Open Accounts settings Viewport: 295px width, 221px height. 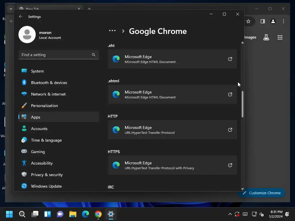59,129
